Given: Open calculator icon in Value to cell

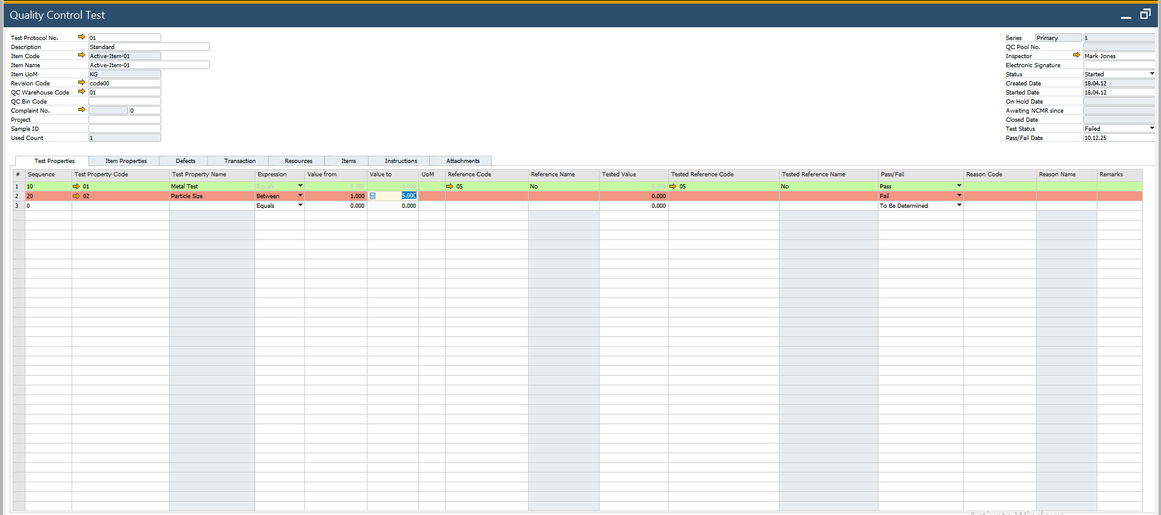Looking at the screenshot, I should [x=373, y=196].
